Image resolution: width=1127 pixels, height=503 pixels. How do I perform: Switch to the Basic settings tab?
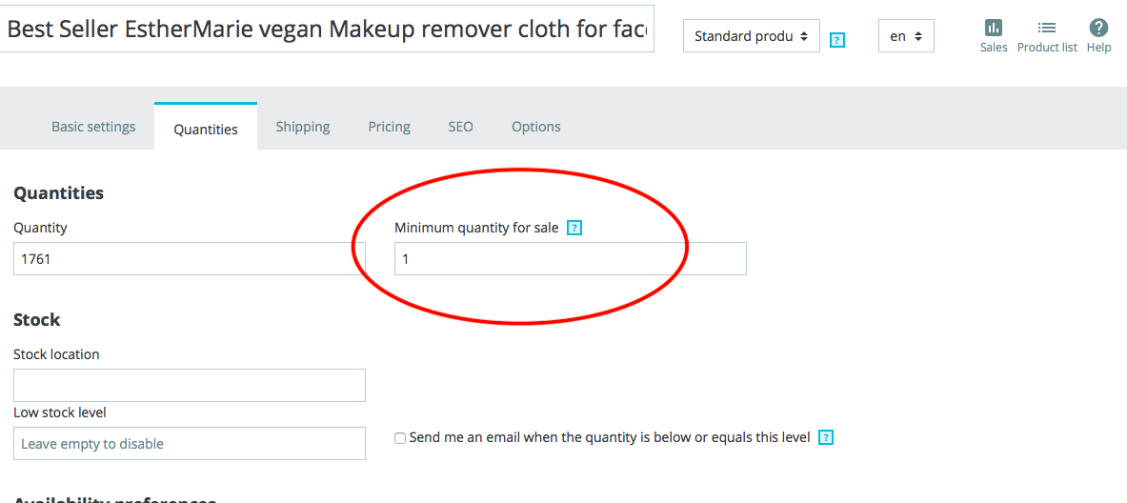(93, 127)
